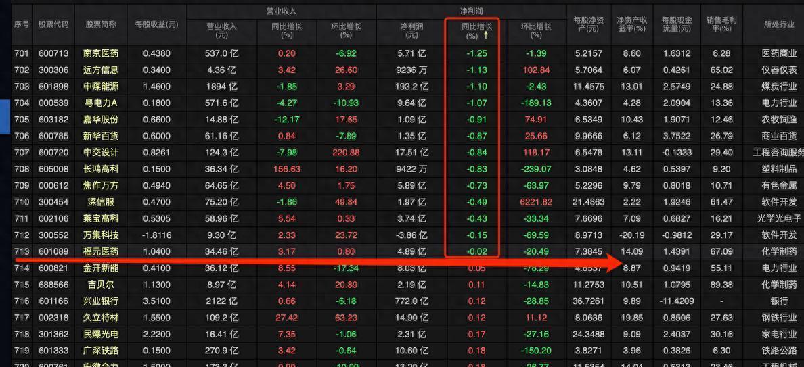Click the 铁路公路 industry cell
Screen dimensions: 804x367
click(x=780, y=351)
